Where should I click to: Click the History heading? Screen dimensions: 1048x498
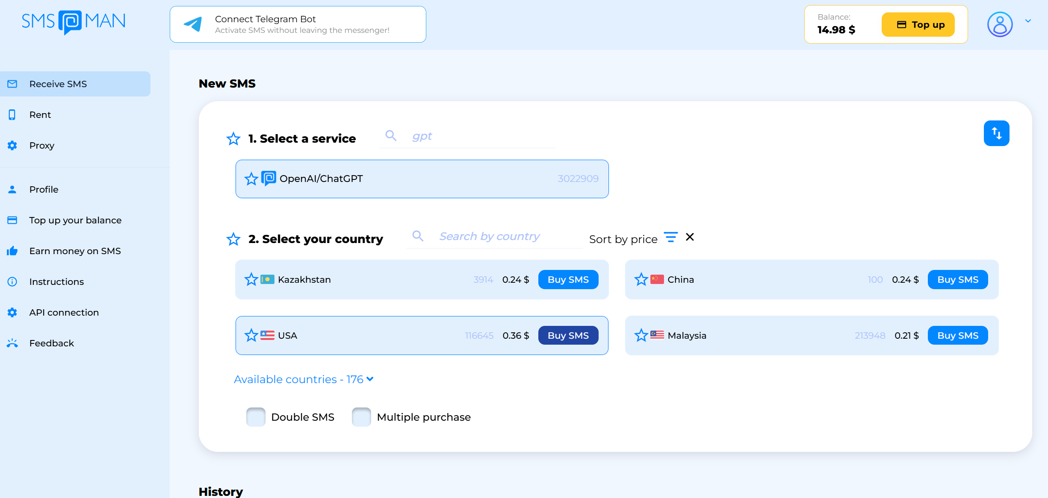click(x=221, y=491)
